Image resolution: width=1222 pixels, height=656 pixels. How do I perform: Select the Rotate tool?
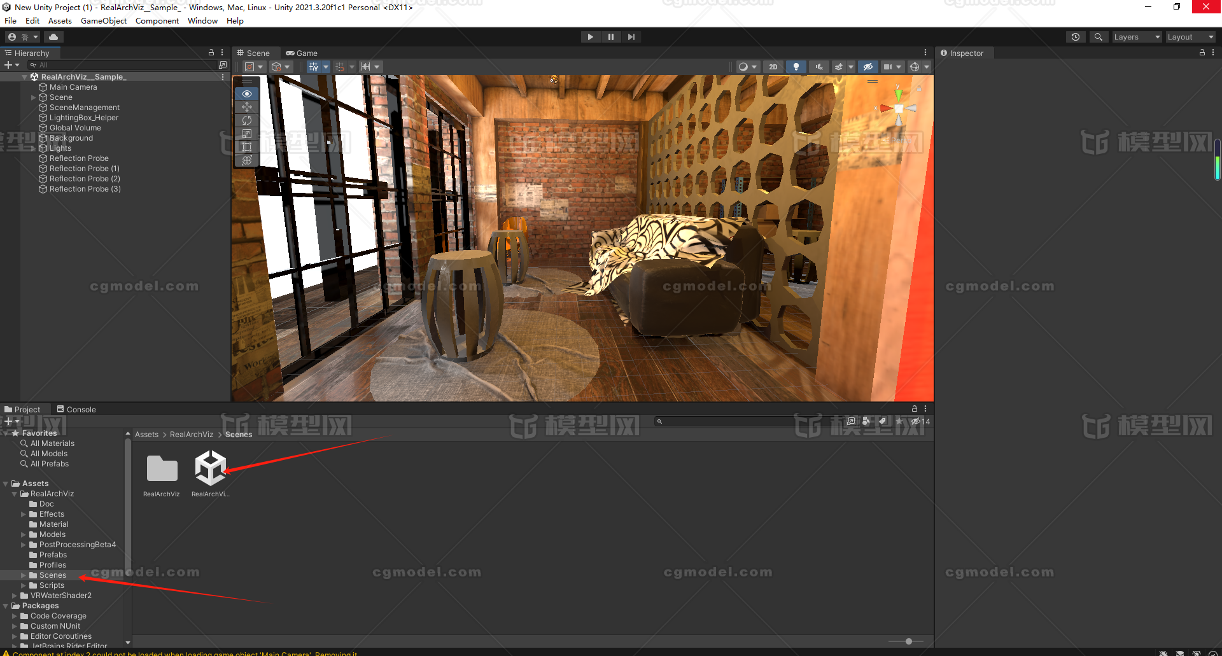246,120
